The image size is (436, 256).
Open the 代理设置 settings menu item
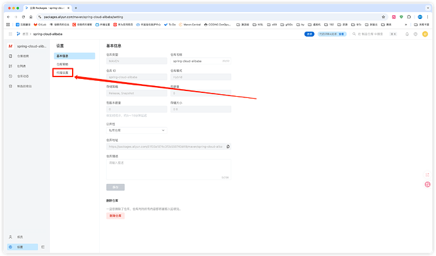click(x=63, y=73)
